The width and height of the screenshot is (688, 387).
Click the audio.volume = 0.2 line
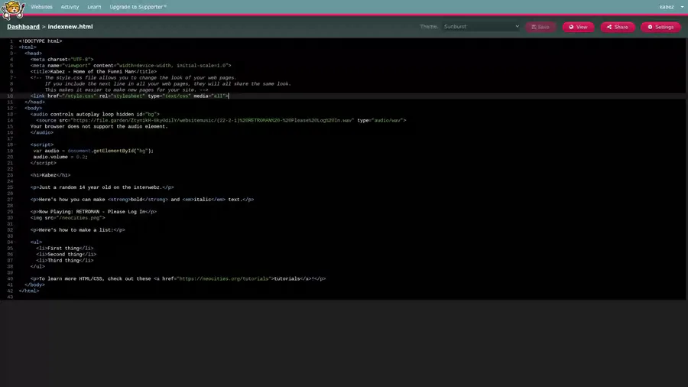[x=60, y=157]
